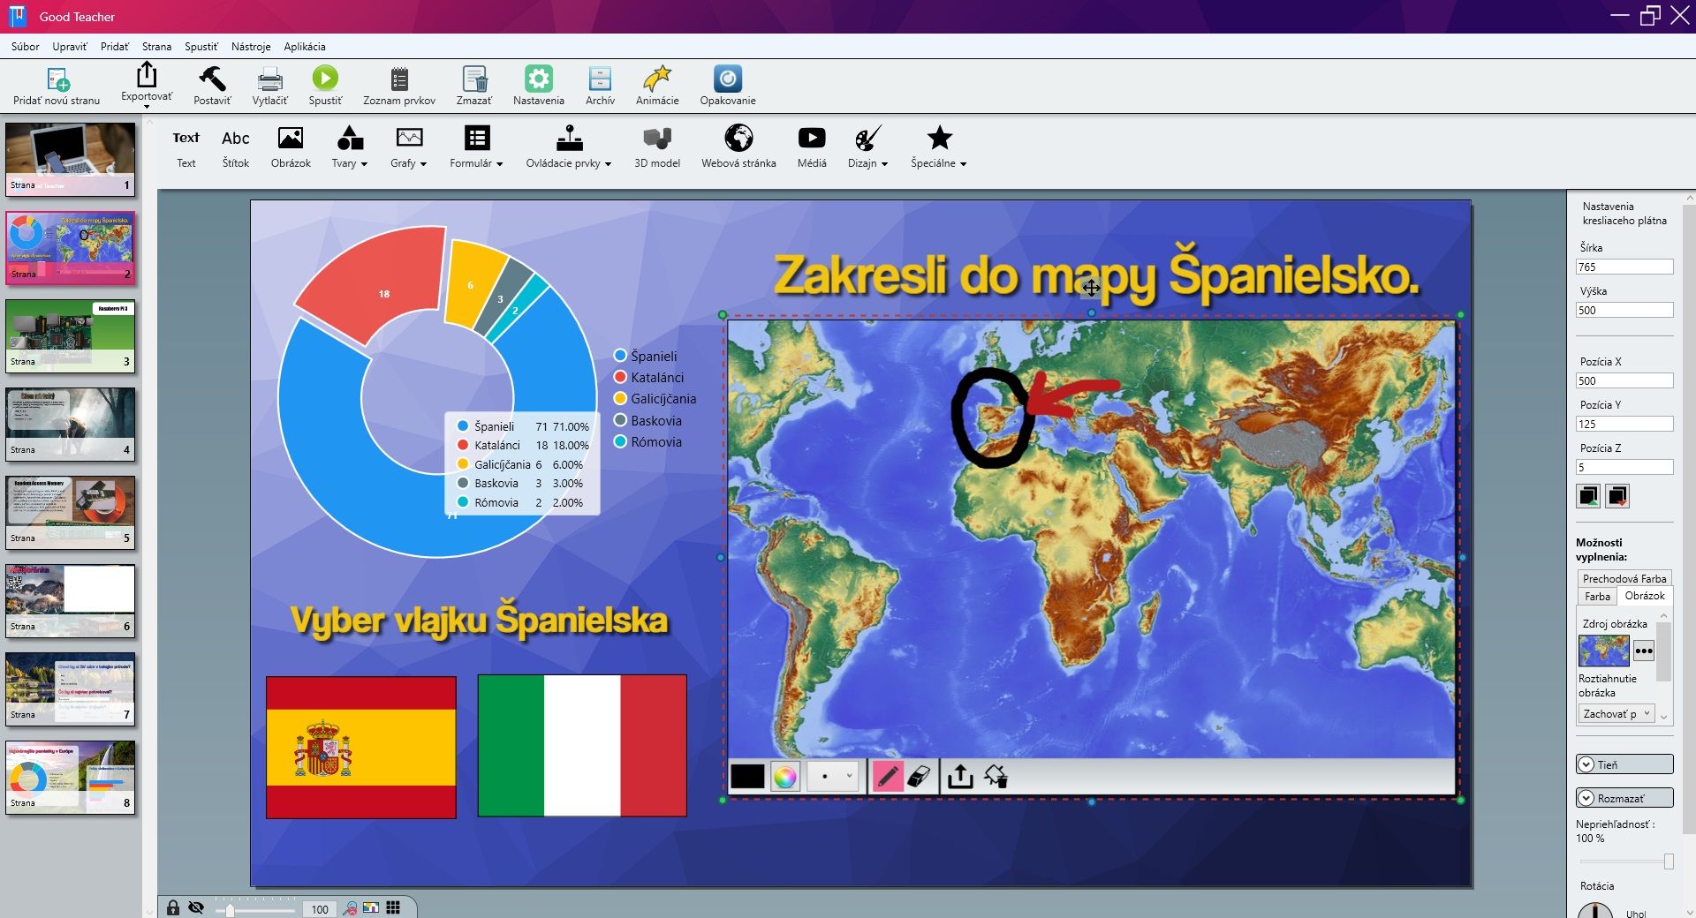The image size is (1696, 918).
Task: Click the black color swatch
Action: click(747, 777)
